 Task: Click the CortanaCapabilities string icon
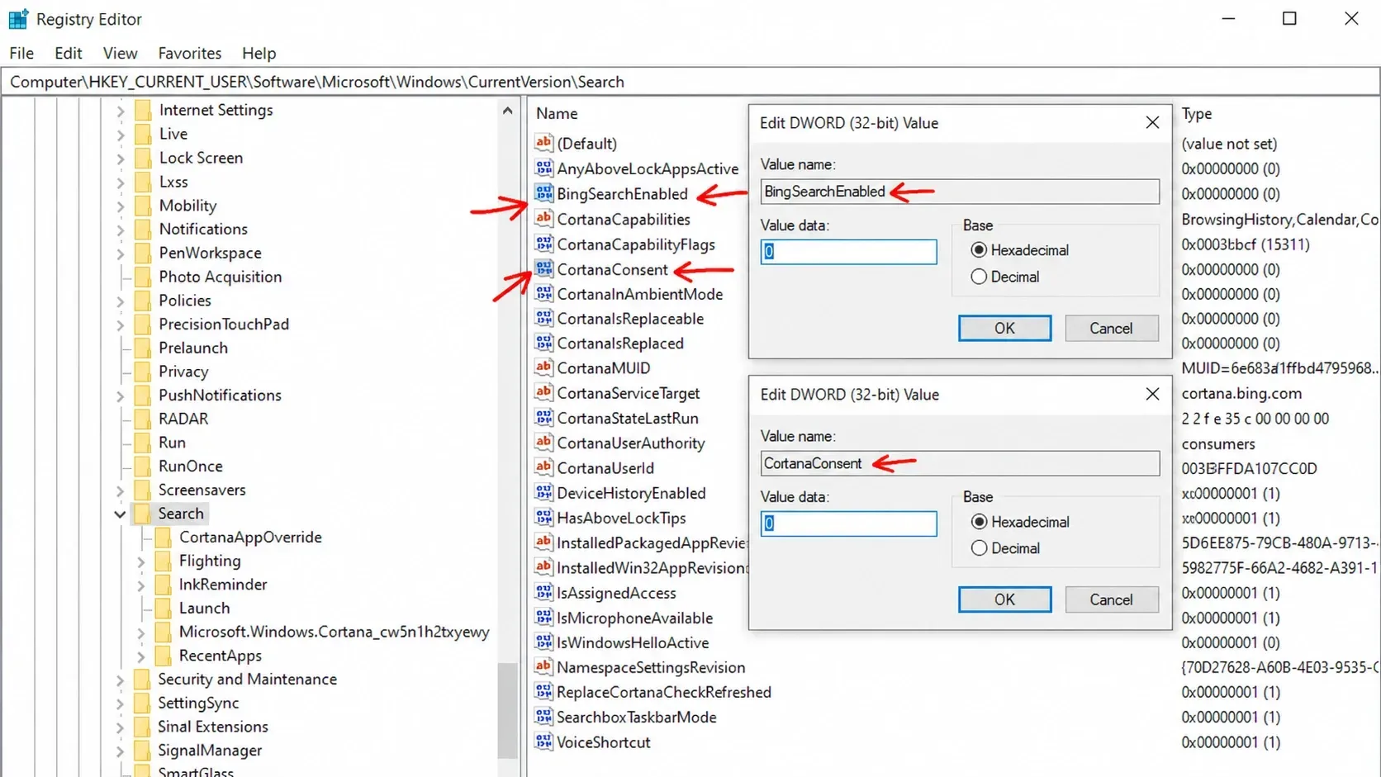543,219
